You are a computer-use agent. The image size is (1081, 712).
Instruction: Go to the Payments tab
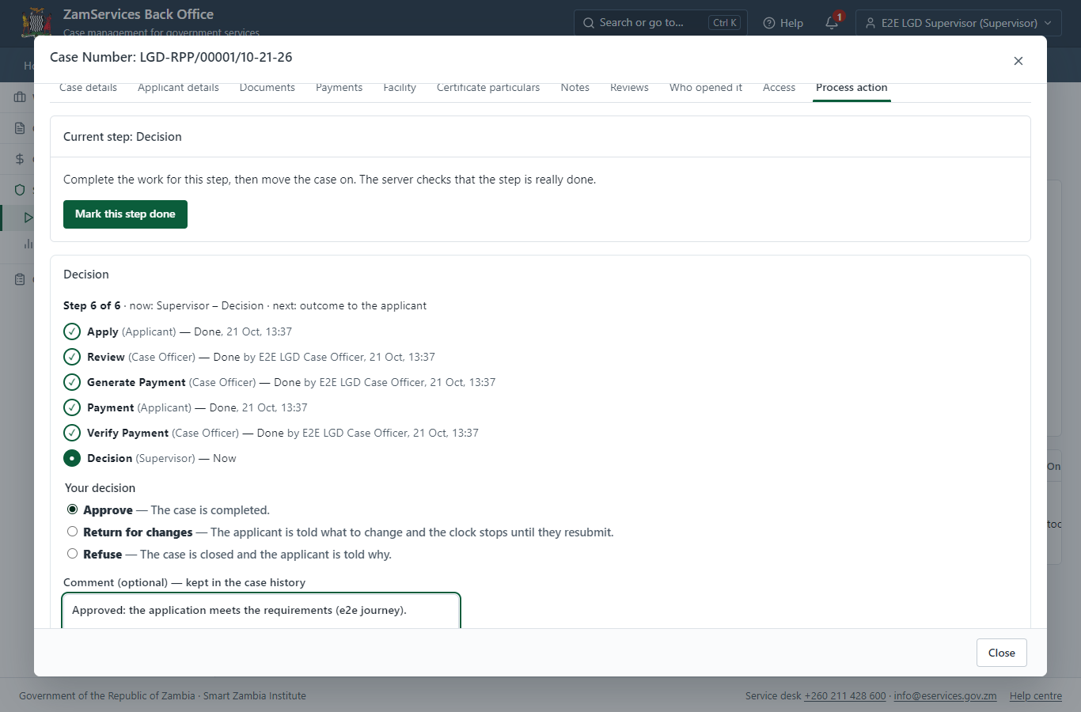(339, 88)
